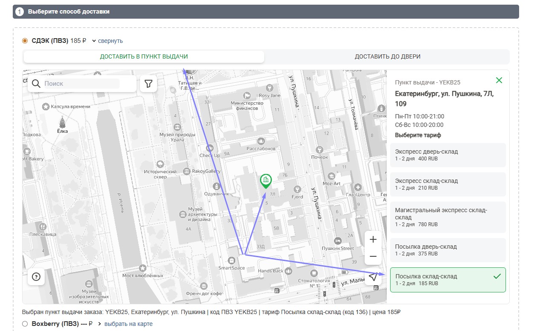Zoom in the map with plus button
This screenshot has width=534, height=331.
click(373, 239)
